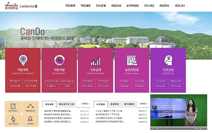Open job post '경영지원본부/고객지원본부 정규...'
Viewport: 212px width, 133px height.
click(110, 122)
